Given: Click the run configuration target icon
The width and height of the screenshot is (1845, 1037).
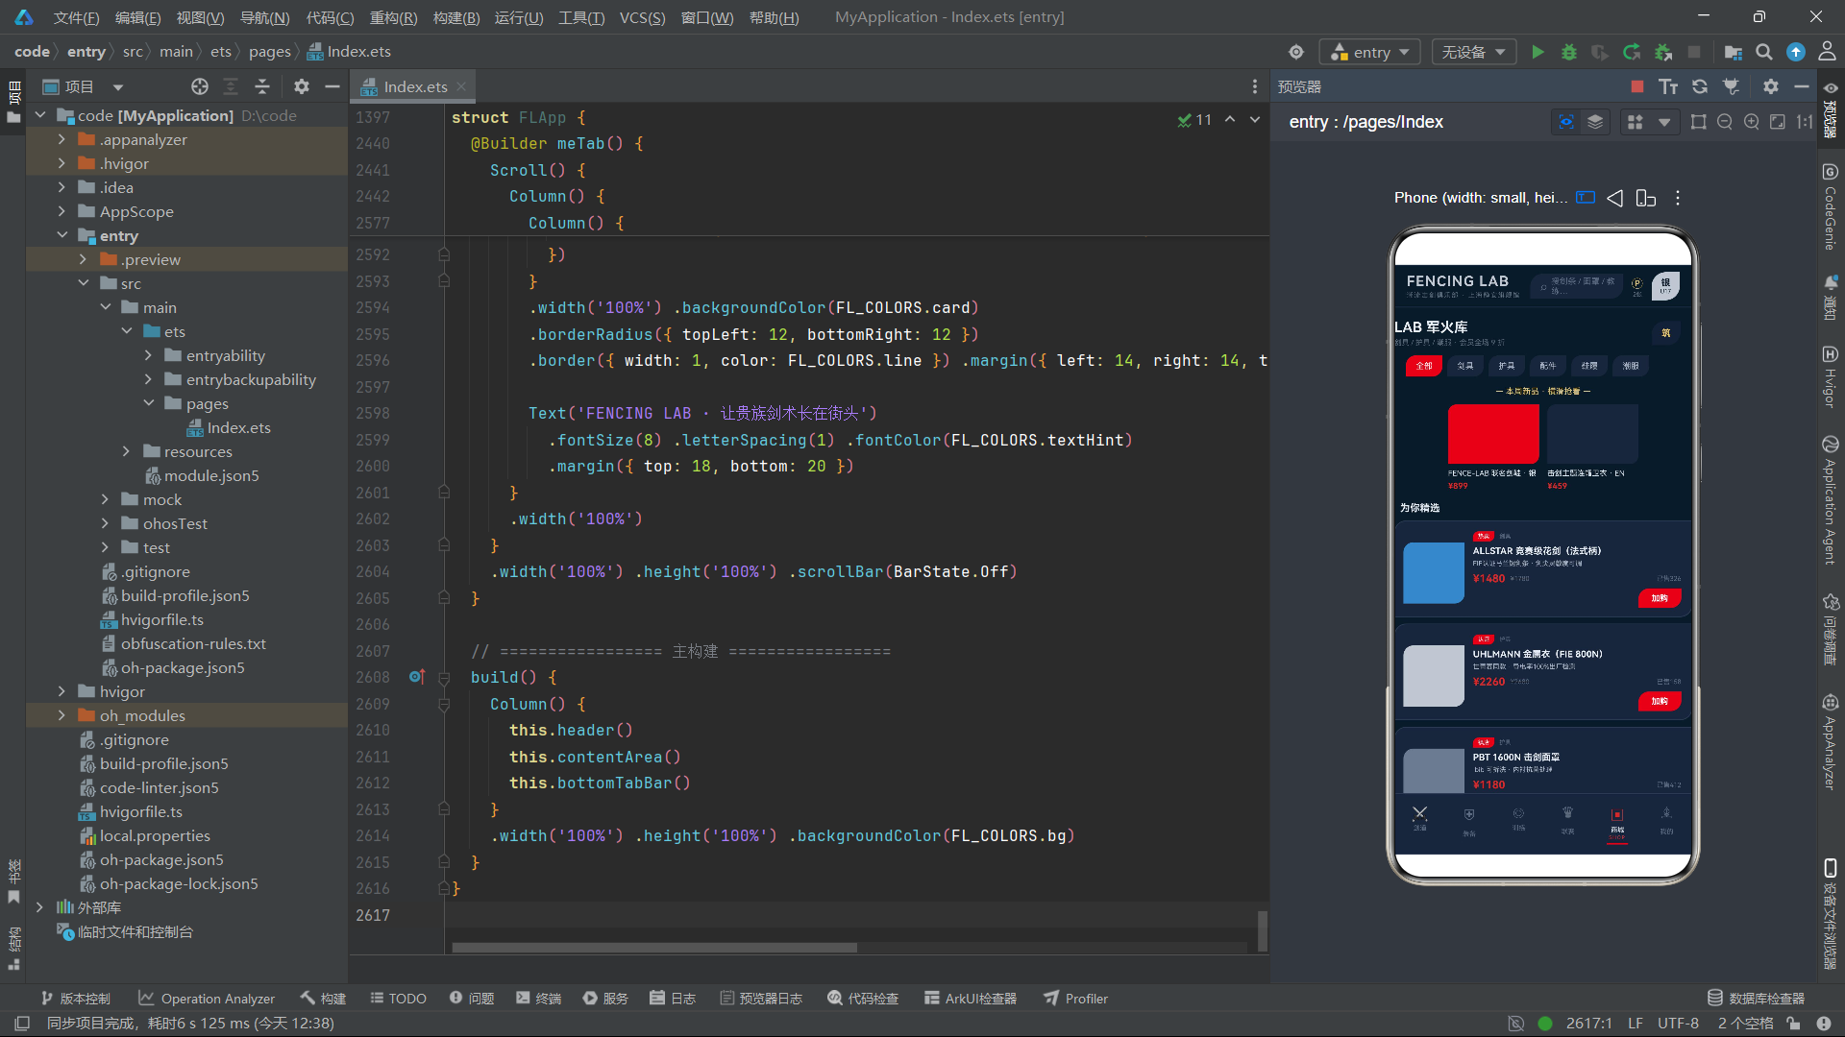Looking at the screenshot, I should point(1296,52).
